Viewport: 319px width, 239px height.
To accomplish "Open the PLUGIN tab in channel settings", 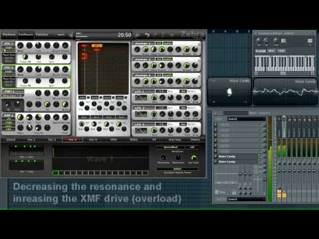I will 261,51.
